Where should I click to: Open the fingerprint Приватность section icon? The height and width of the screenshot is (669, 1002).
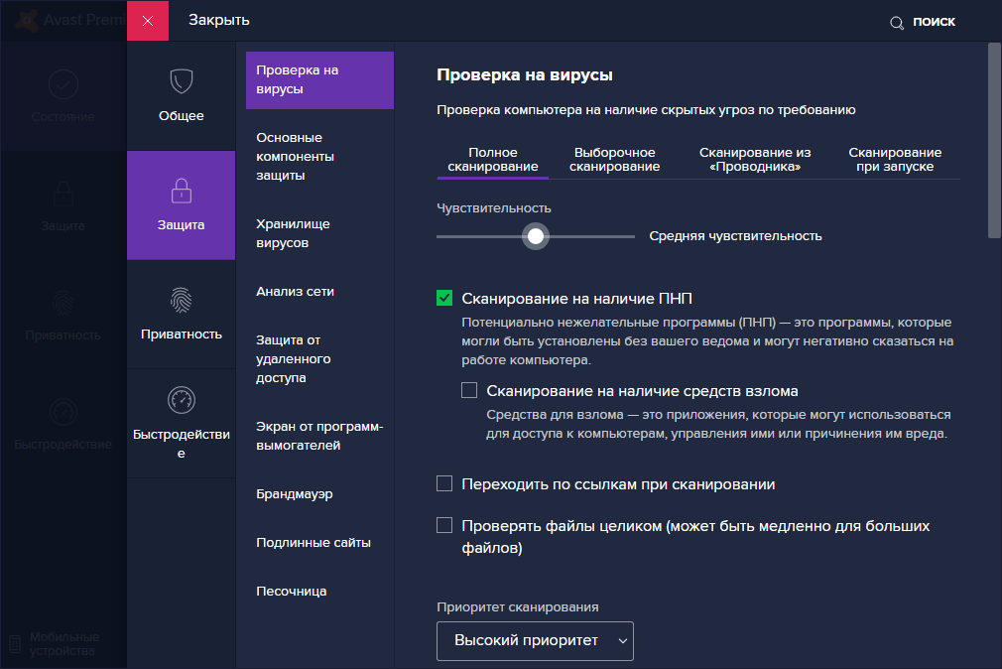[181, 300]
